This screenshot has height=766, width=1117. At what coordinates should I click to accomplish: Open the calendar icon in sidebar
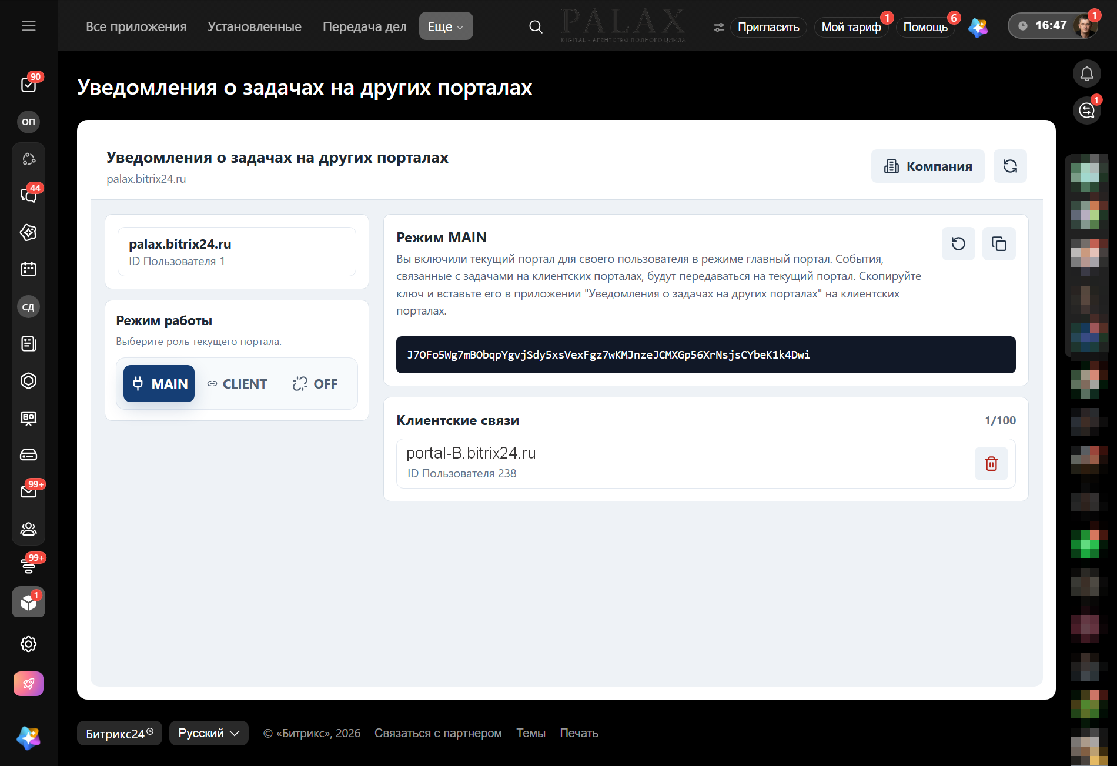[x=28, y=269]
